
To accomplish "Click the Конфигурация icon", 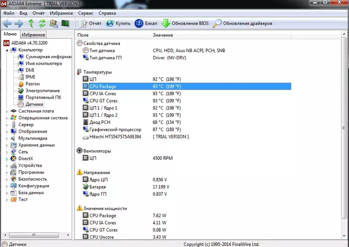I will (14, 186).
